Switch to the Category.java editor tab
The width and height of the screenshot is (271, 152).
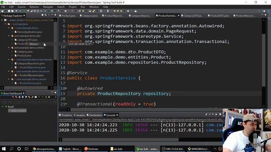88,16
